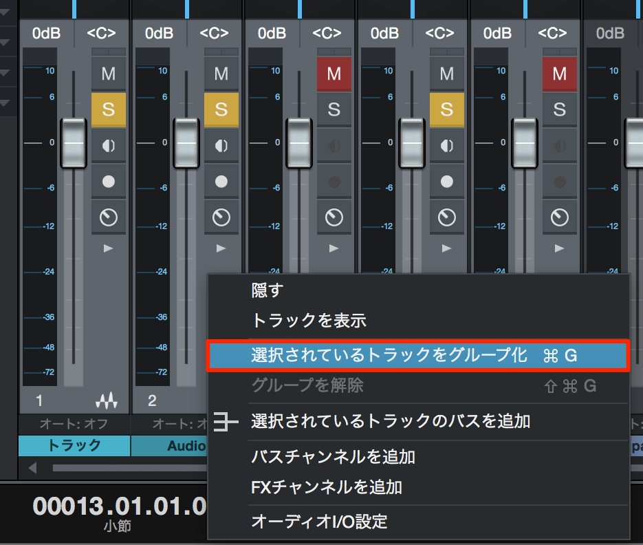The height and width of the screenshot is (545, 643).
Task: Choose 選択されているトラックのバスを追加
Action: 418,421
